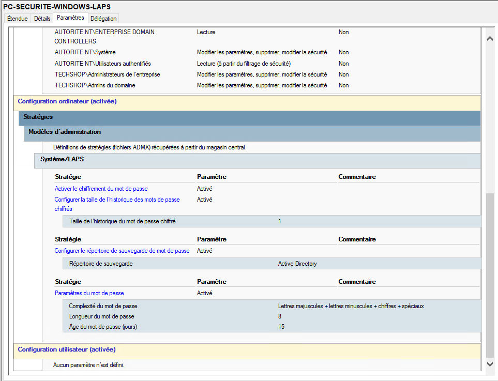The width and height of the screenshot is (498, 381).
Task: Click the scrollbar down arrow
Action: pos(490,364)
